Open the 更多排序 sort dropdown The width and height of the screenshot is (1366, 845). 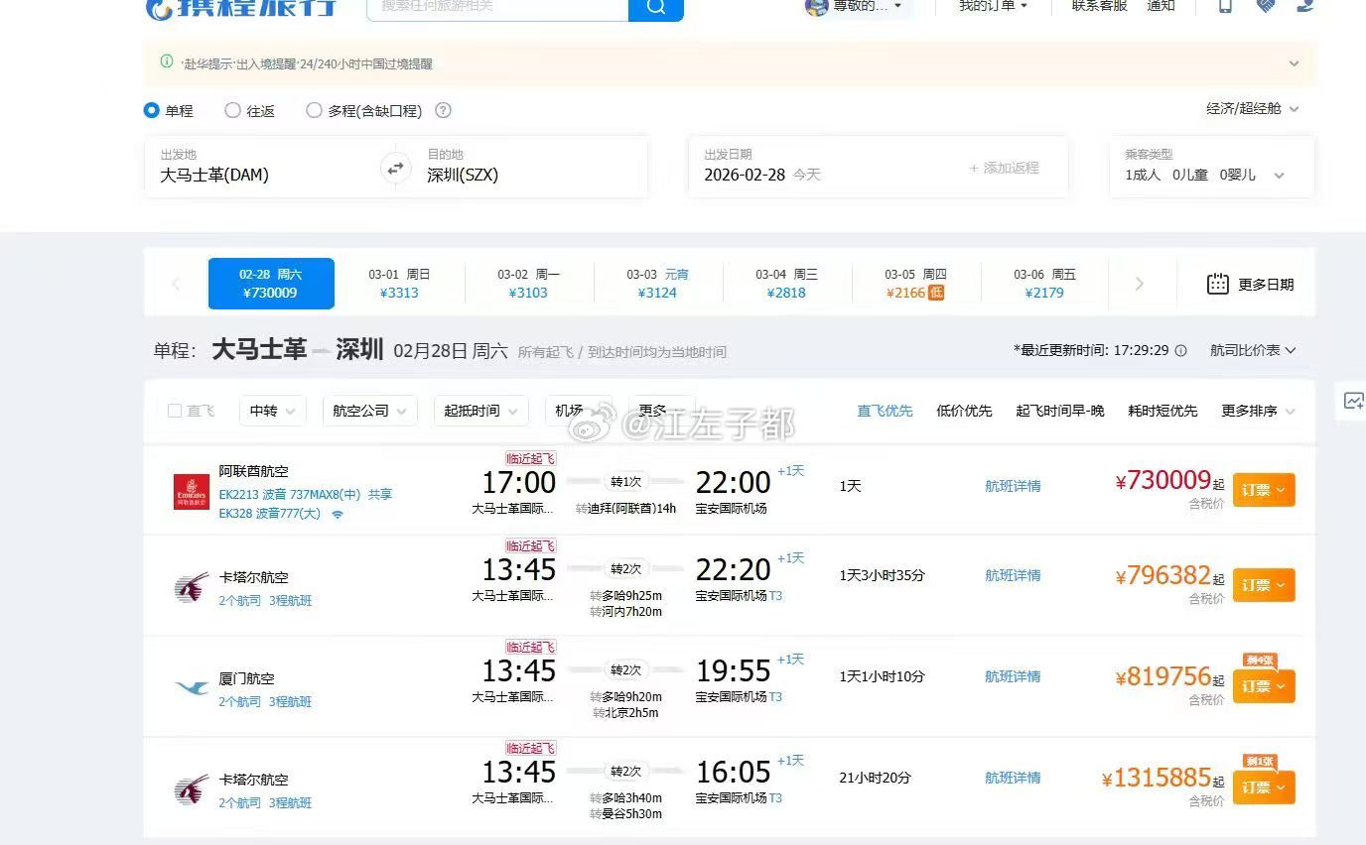1258,411
